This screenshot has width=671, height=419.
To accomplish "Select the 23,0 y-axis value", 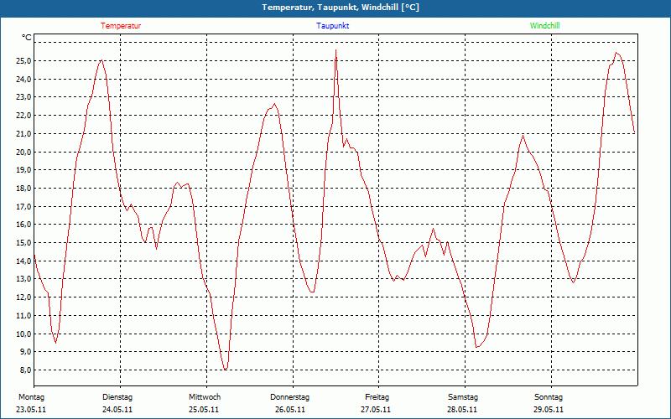I will pyautogui.click(x=23, y=97).
